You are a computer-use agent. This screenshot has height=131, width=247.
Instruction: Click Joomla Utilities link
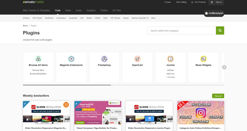170,70
